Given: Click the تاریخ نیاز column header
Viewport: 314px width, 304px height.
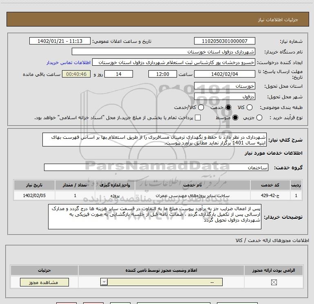Looking at the screenshot, I should 34,185.
